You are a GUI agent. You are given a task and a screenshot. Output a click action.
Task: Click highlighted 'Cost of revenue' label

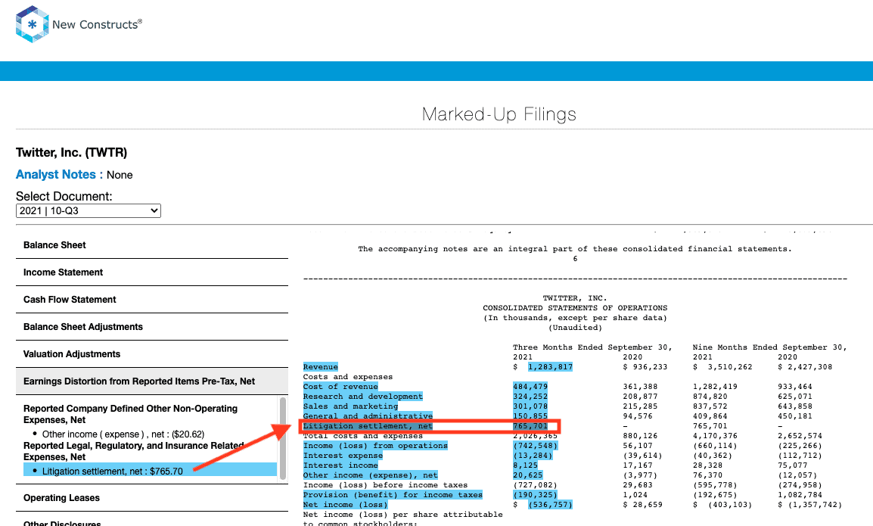tap(340, 386)
